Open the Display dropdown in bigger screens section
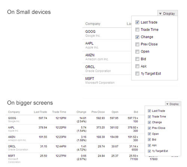 pos(173,104)
